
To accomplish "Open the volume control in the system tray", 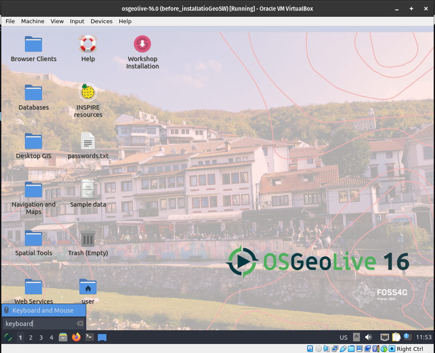I will point(369,337).
